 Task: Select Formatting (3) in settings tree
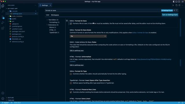(x=54, y=22)
